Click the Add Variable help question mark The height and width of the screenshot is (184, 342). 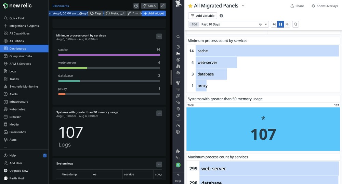coord(221,16)
